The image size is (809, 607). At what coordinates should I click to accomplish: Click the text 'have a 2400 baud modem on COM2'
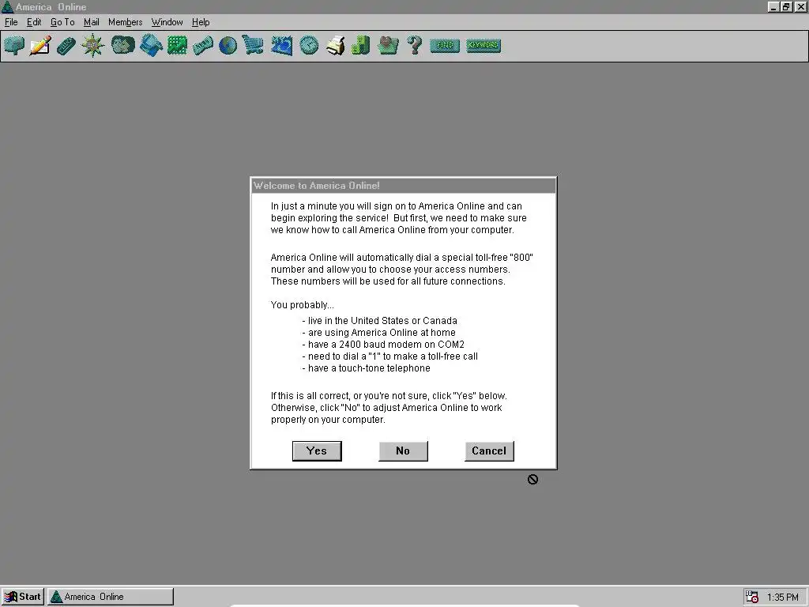(x=386, y=345)
